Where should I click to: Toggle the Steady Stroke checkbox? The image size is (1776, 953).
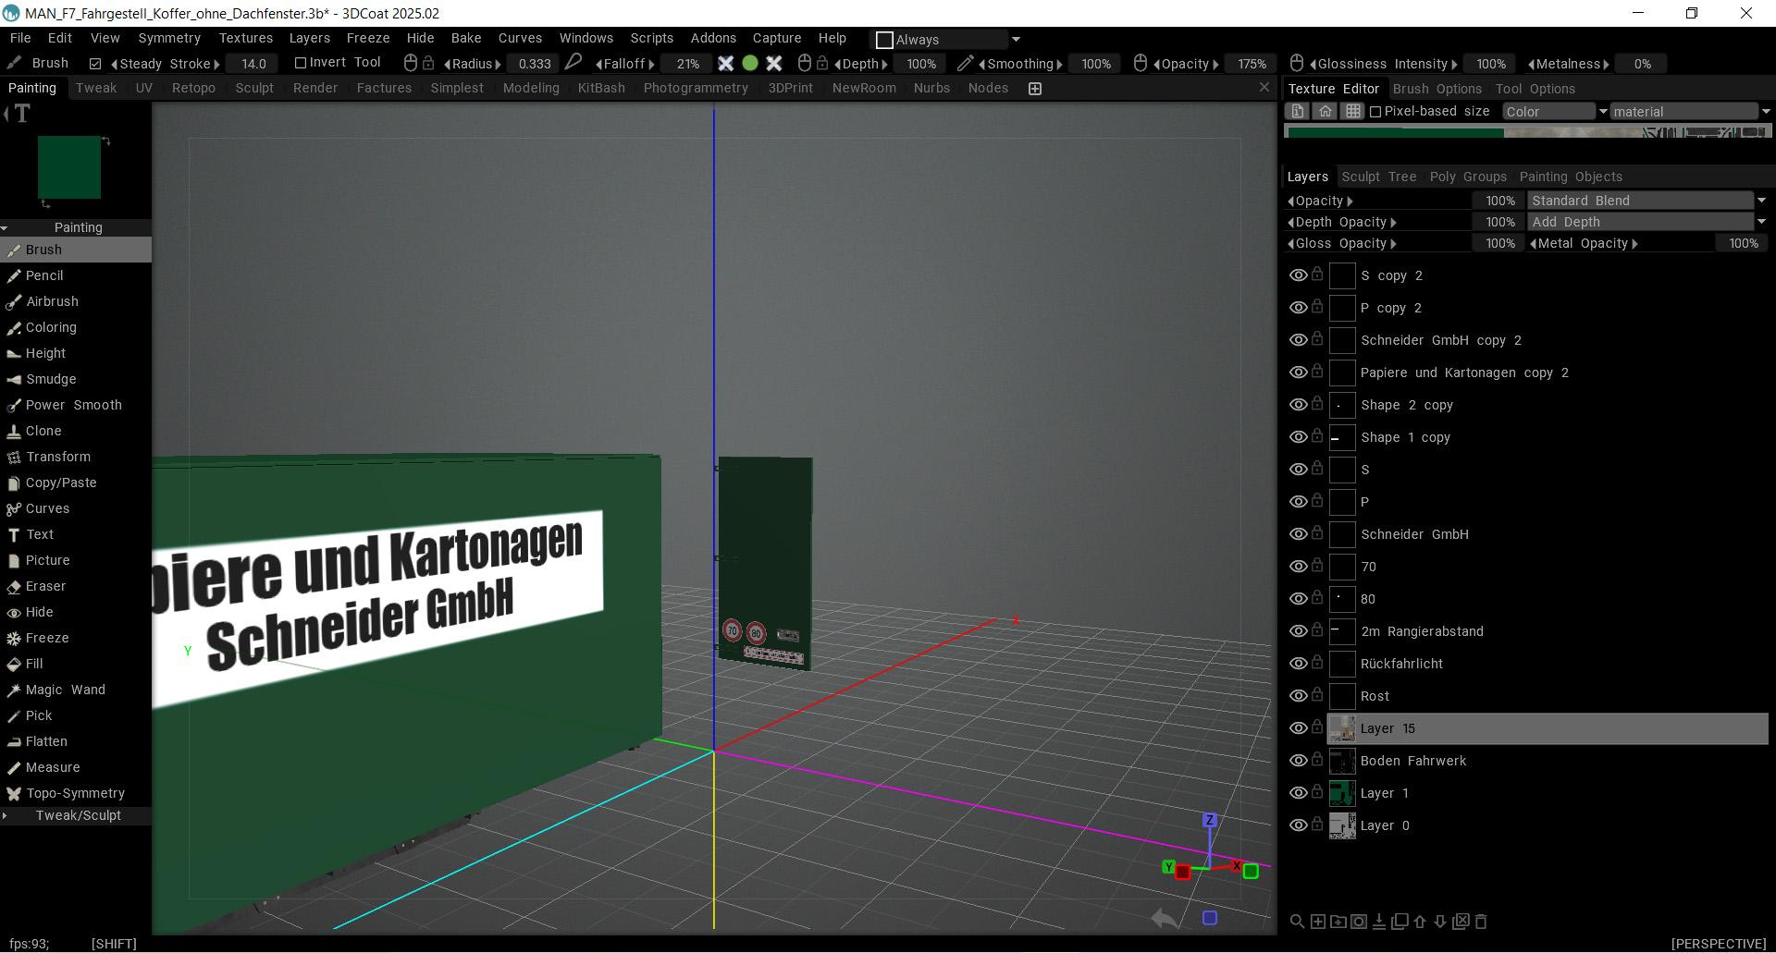pyautogui.click(x=95, y=64)
